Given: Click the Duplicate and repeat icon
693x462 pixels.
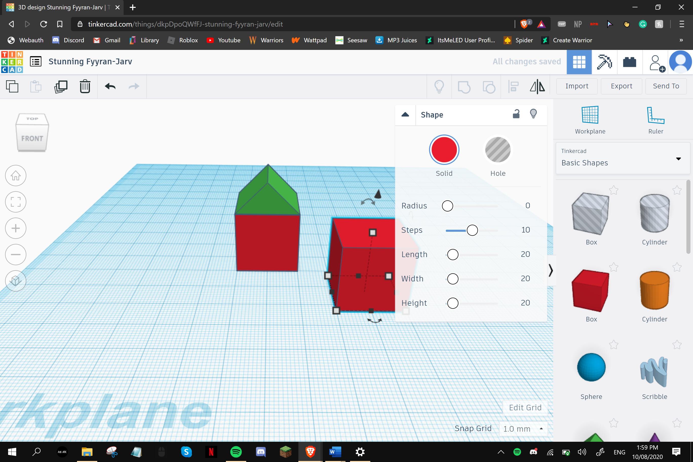Looking at the screenshot, I should 61,87.
